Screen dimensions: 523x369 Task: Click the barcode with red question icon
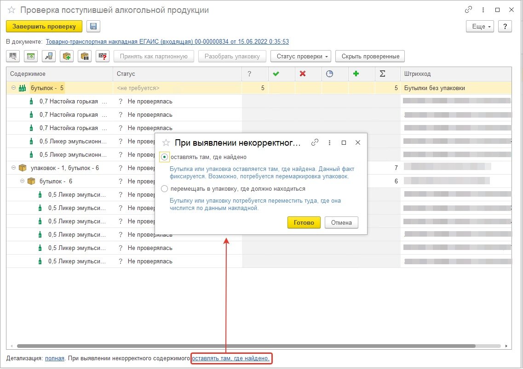point(103,57)
